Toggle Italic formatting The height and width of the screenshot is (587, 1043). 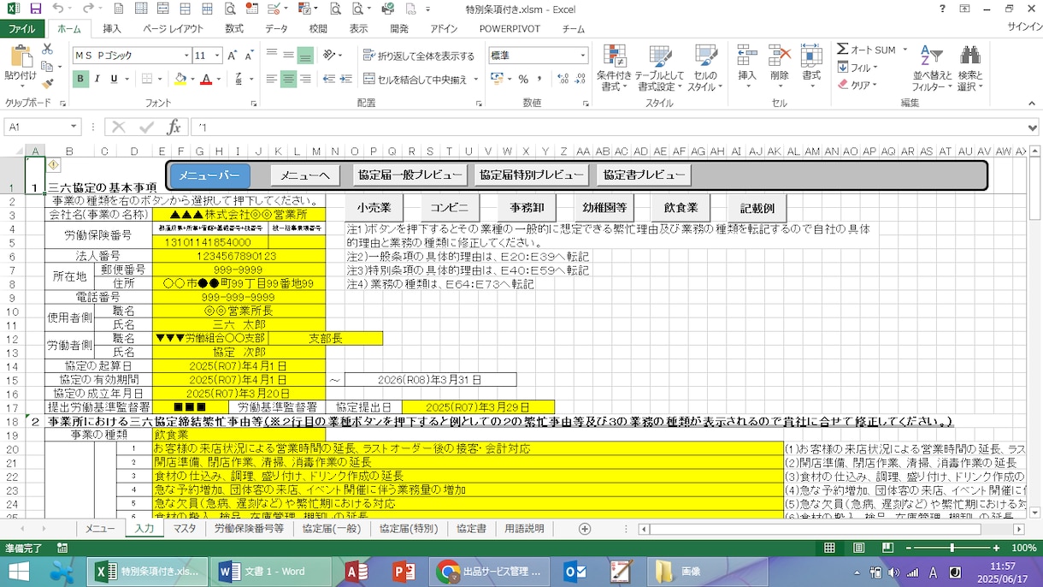click(97, 80)
